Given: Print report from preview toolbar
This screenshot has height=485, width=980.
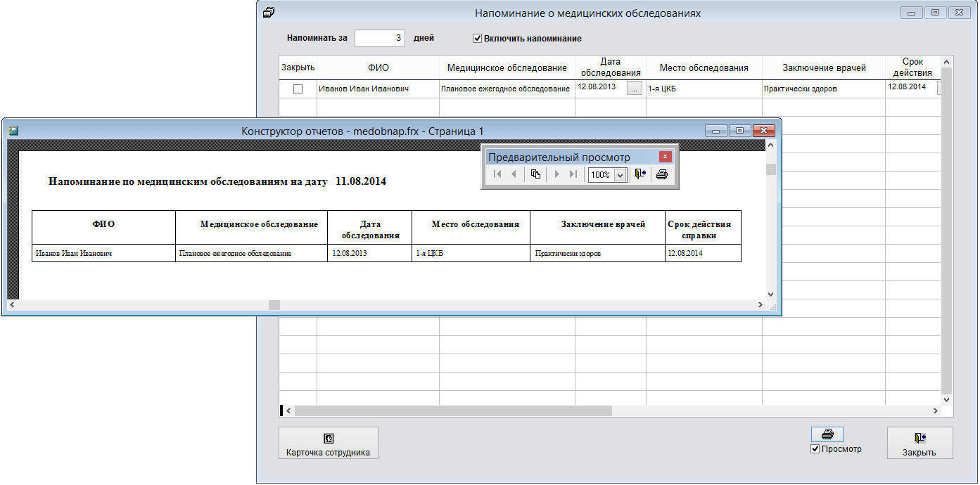Looking at the screenshot, I should pyautogui.click(x=661, y=175).
